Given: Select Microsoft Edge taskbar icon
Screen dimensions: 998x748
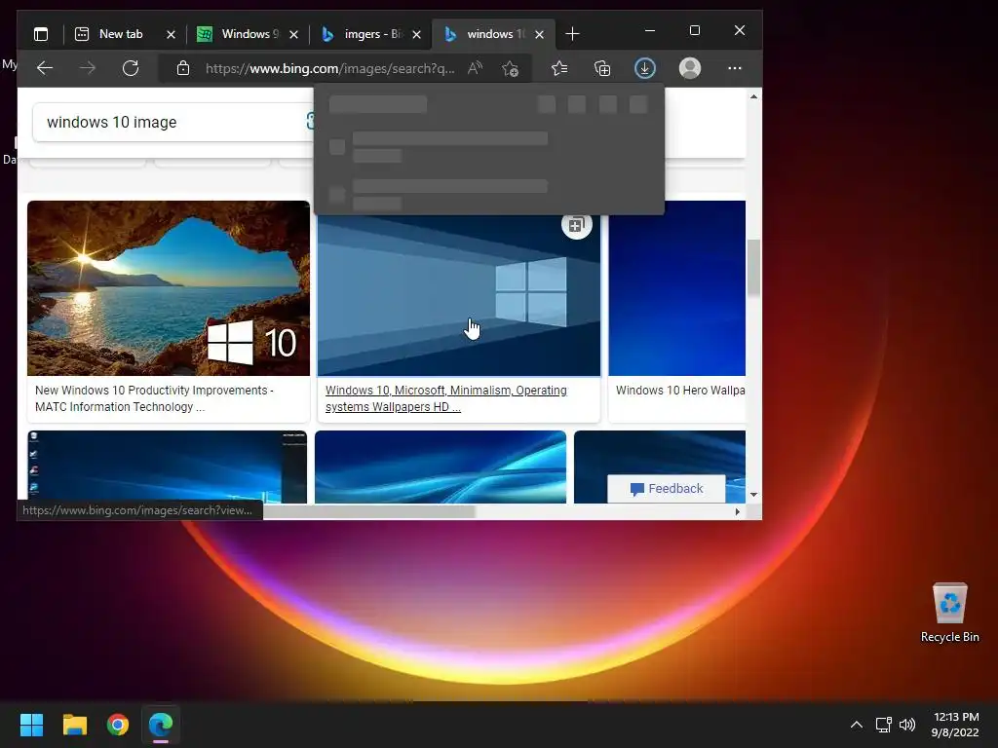Looking at the screenshot, I should pos(161,725).
